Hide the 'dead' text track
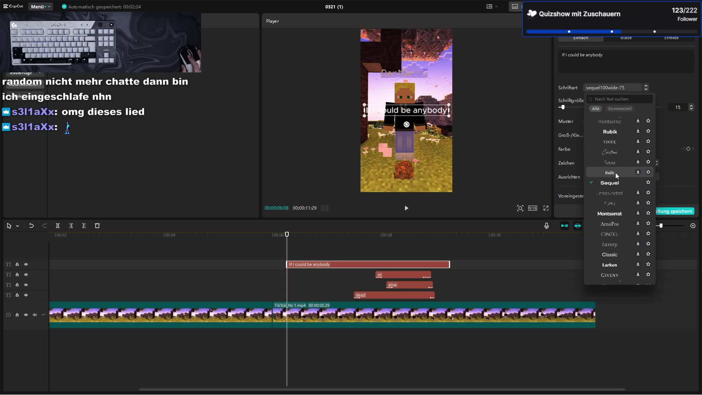This screenshot has width=702, height=395. tap(26, 295)
